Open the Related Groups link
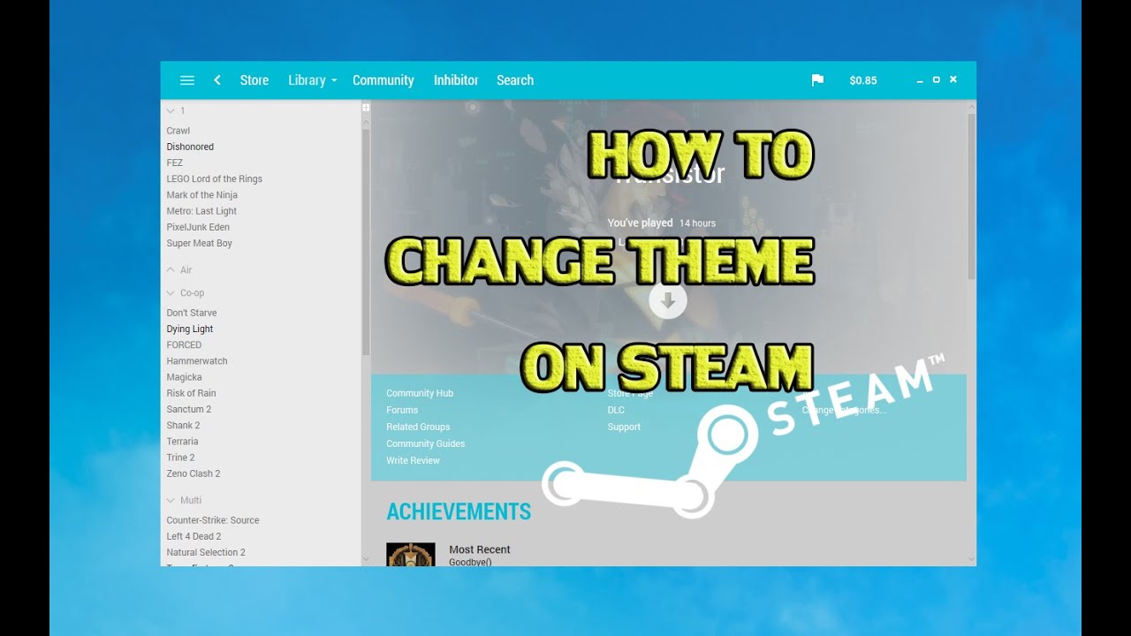Screen dimensions: 1131x636 coord(418,427)
